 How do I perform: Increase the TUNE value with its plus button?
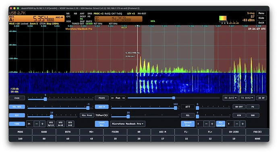[x=42, y=124]
